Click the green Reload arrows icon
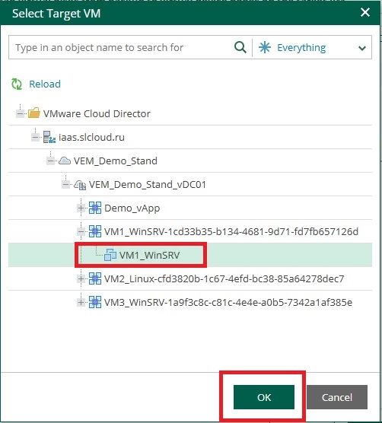This screenshot has width=382, height=423. pos(17,84)
